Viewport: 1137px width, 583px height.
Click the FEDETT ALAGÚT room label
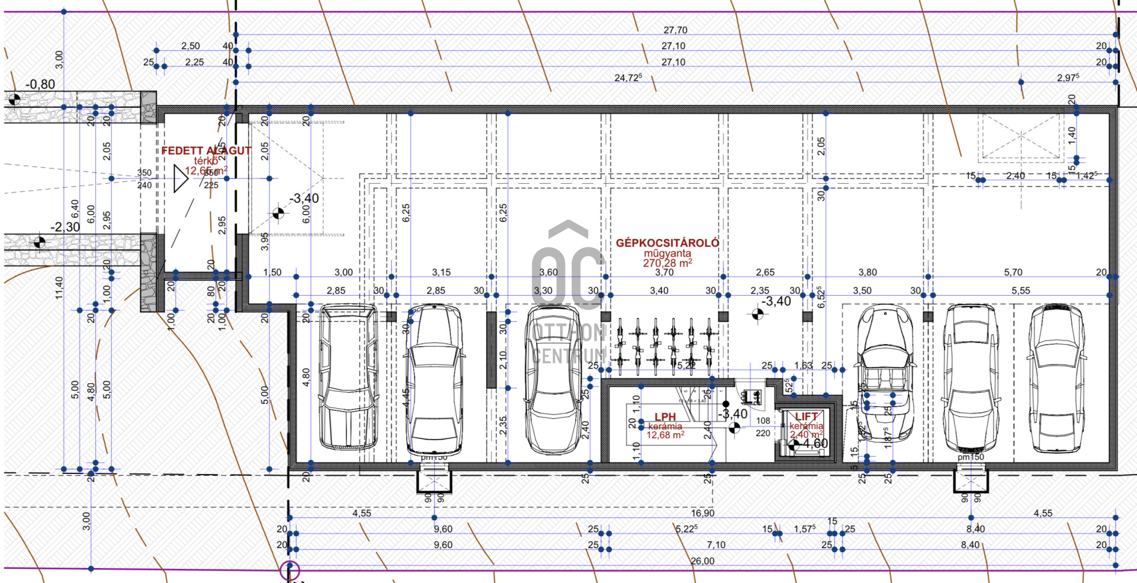(206, 151)
